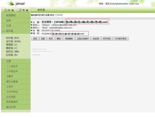Click the 2013-07-19 text in message body
The height and width of the screenshot is (118, 155).
(39, 49)
